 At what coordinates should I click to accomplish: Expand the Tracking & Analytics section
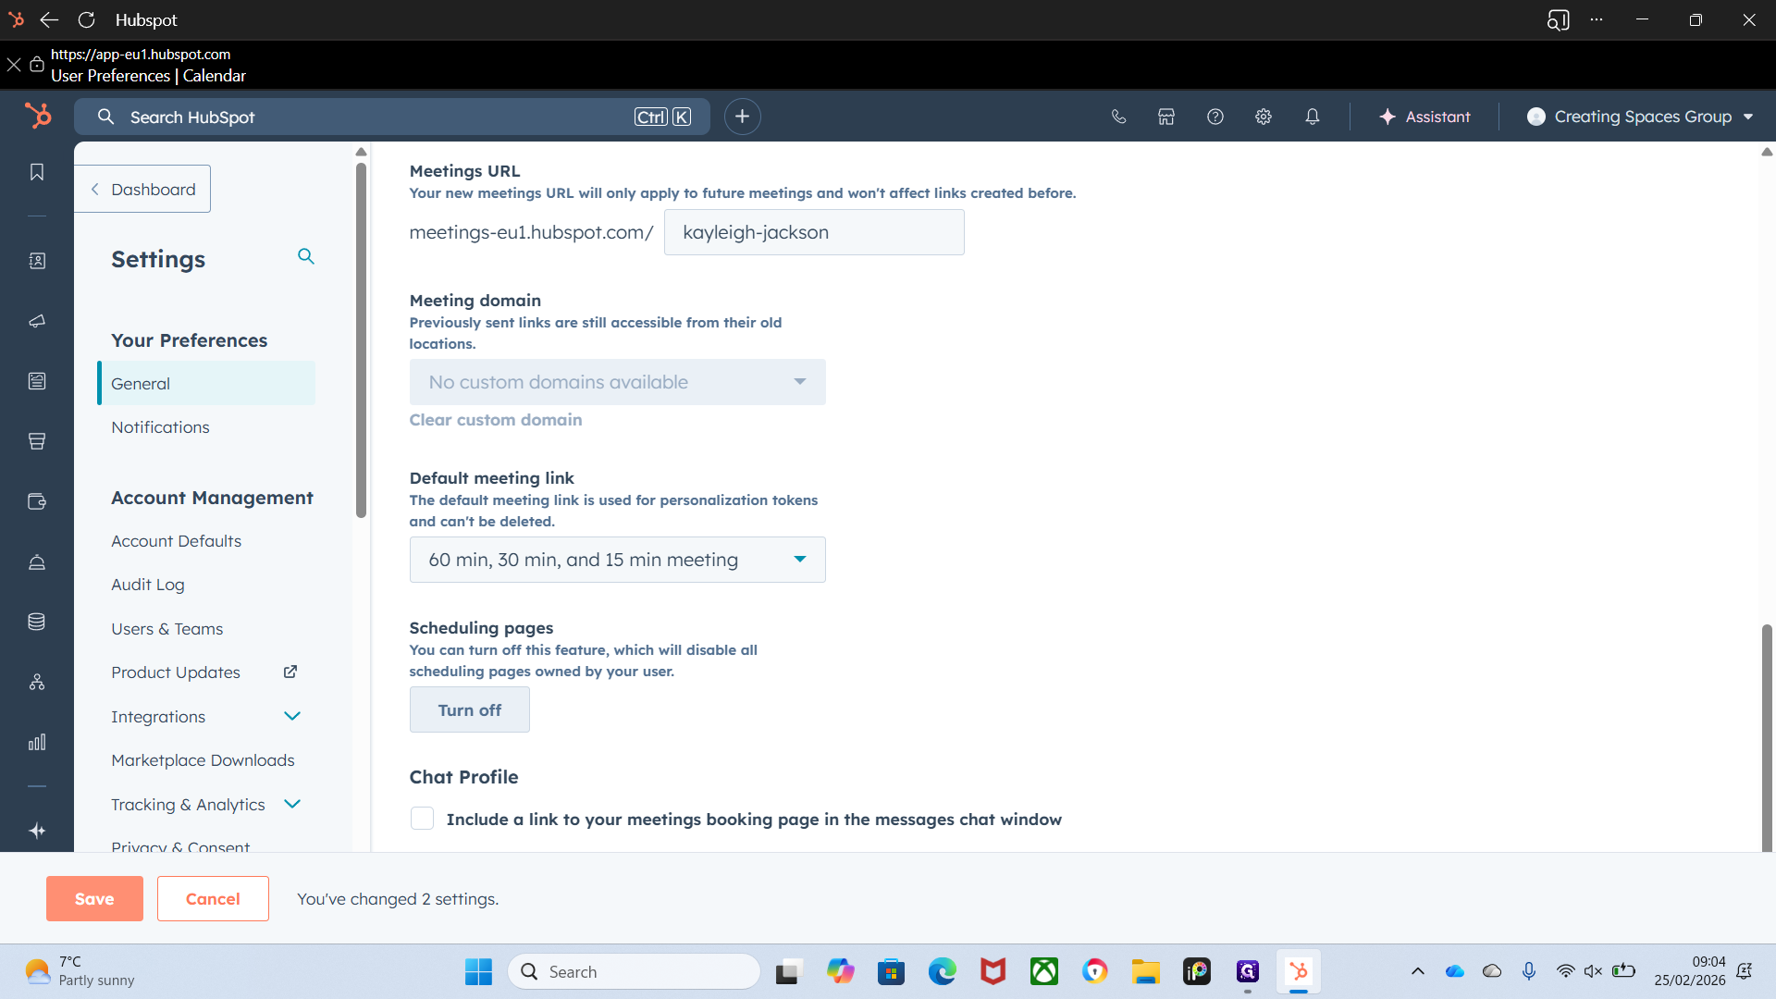coord(292,804)
